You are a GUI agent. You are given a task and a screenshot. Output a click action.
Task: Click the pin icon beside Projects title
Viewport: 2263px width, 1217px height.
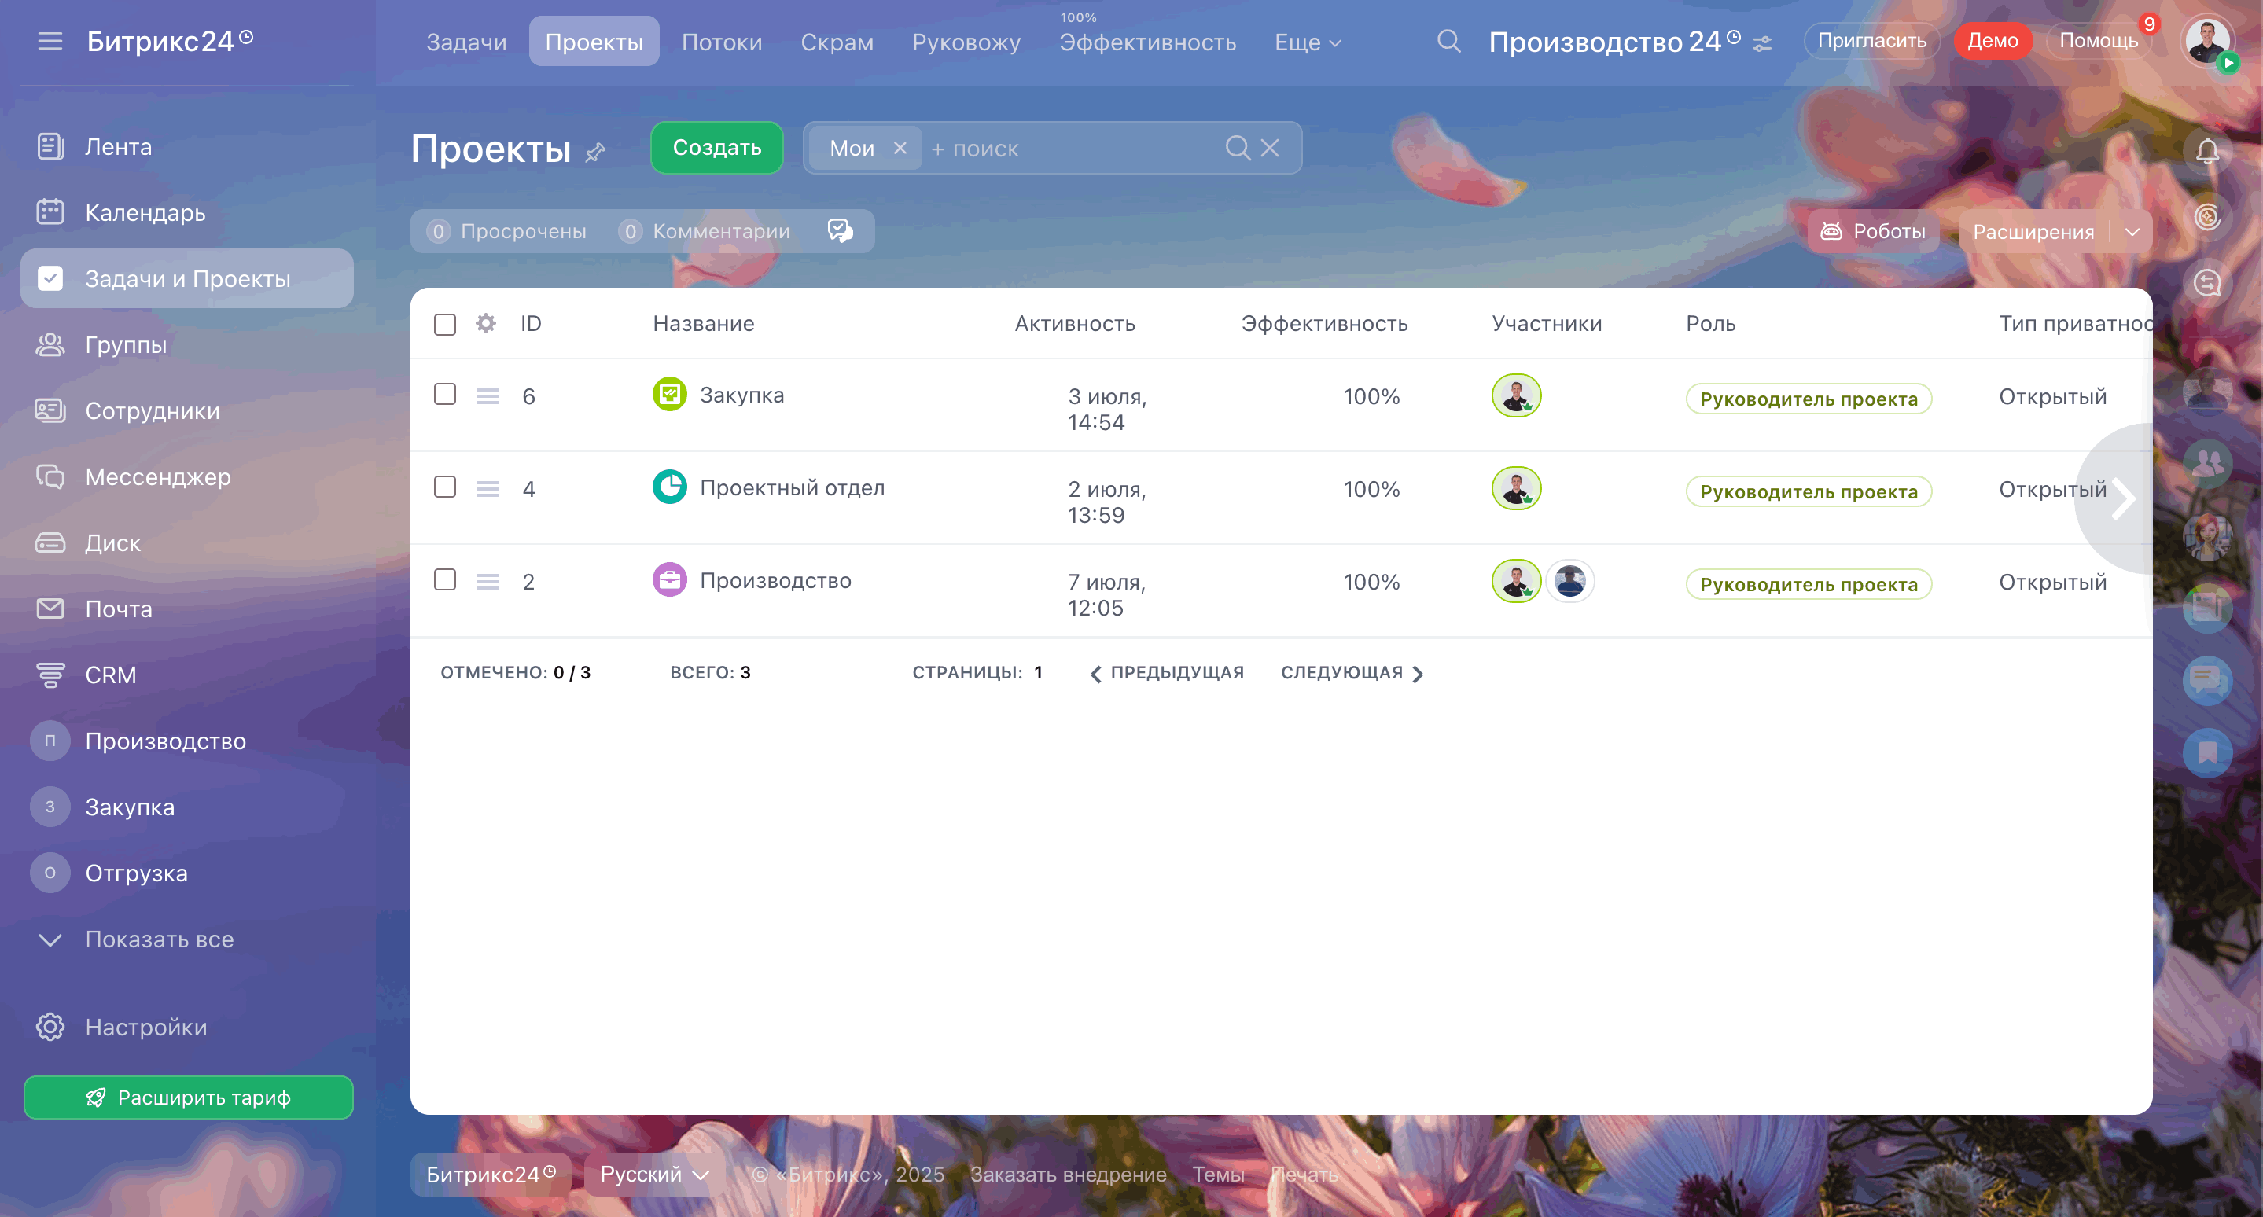tap(595, 153)
